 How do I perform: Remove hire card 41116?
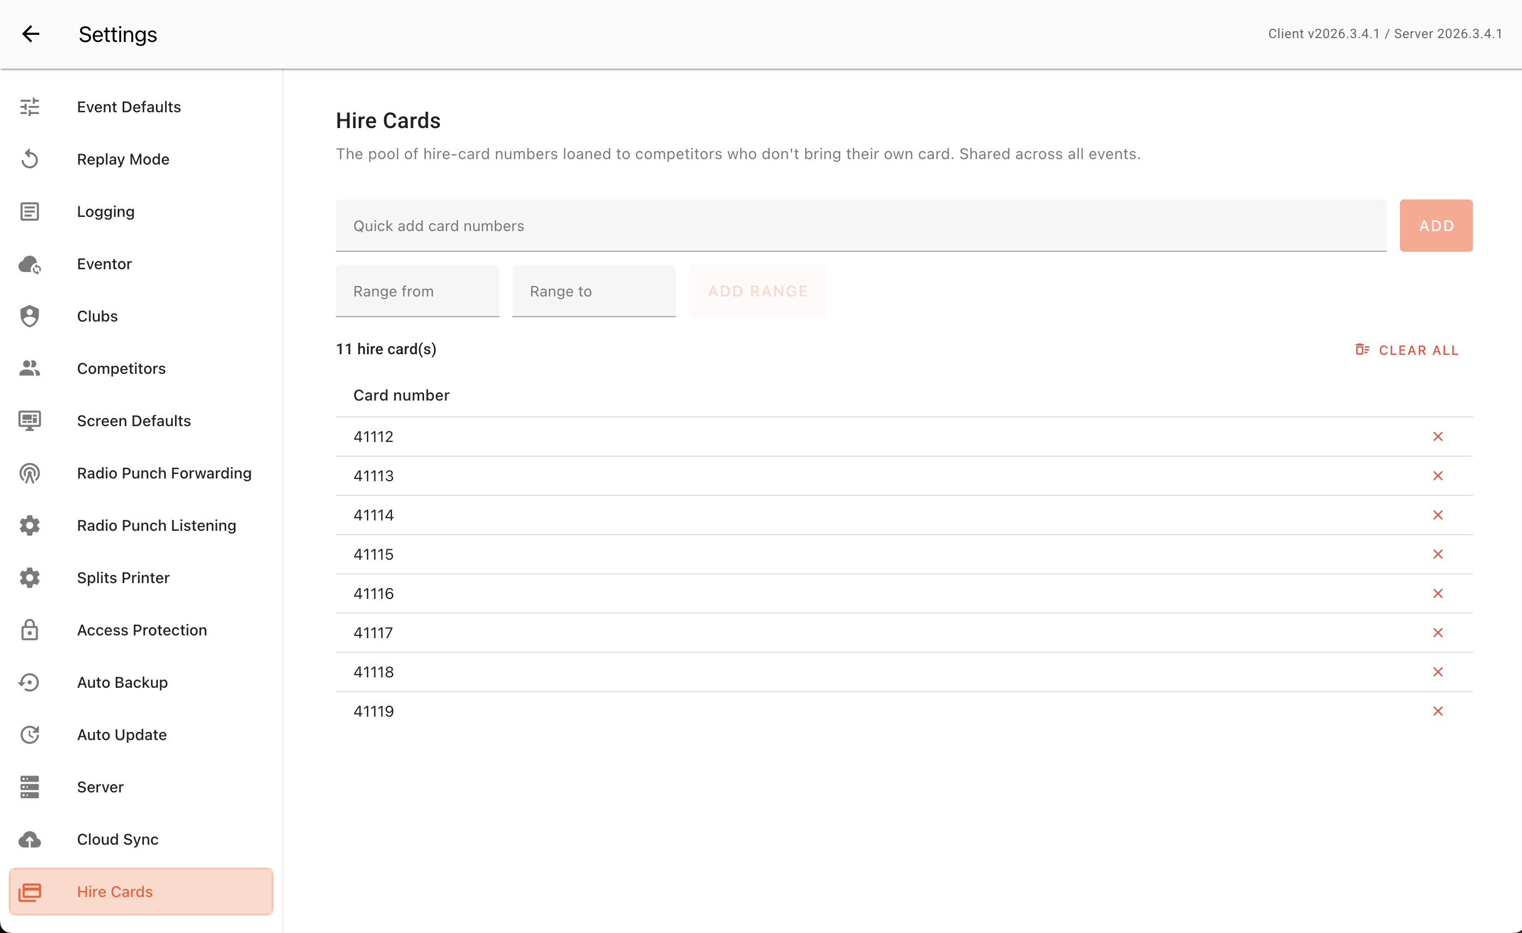click(1438, 593)
